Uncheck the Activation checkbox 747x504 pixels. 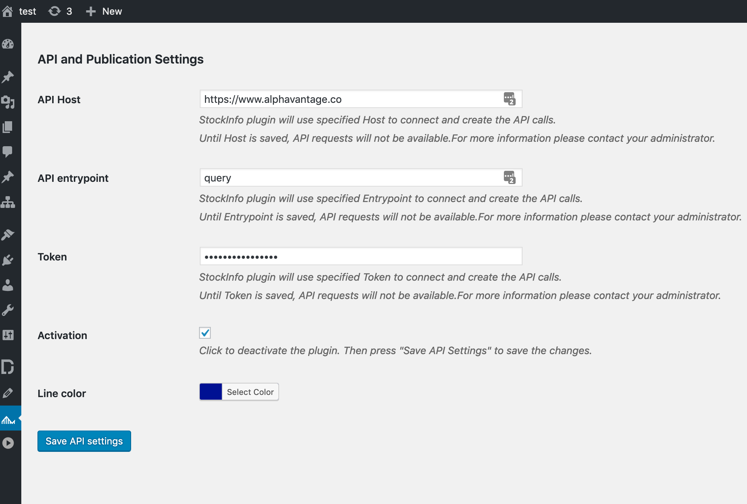pos(205,333)
